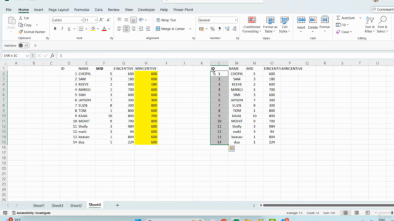
Task: Open Format as Table gallery
Action: 270,25
